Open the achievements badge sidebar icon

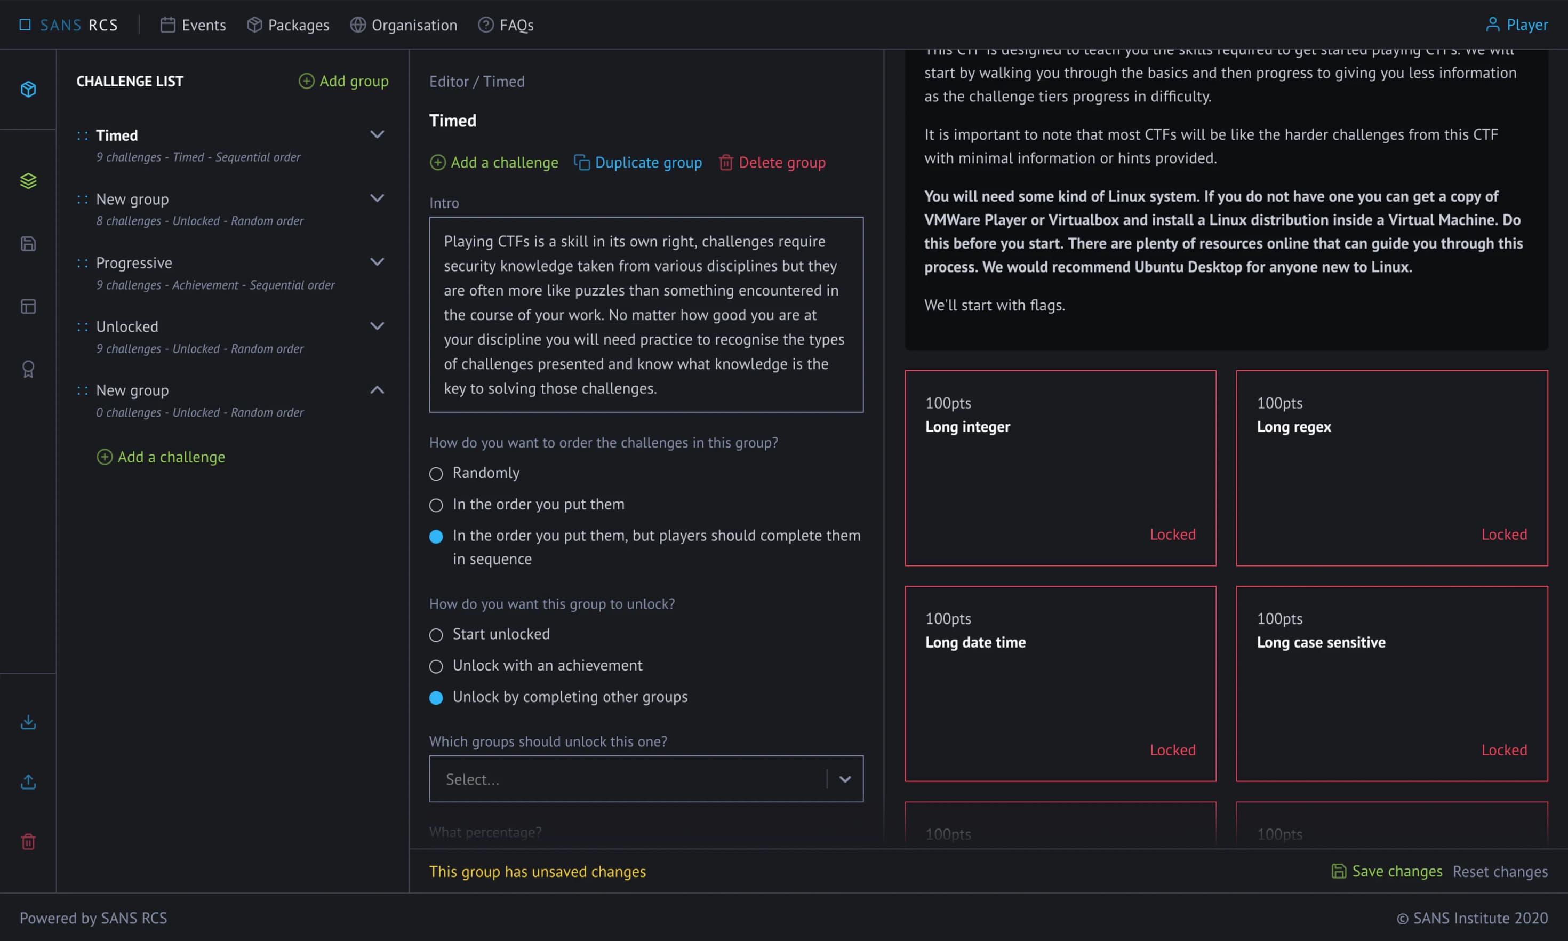pyautogui.click(x=28, y=369)
